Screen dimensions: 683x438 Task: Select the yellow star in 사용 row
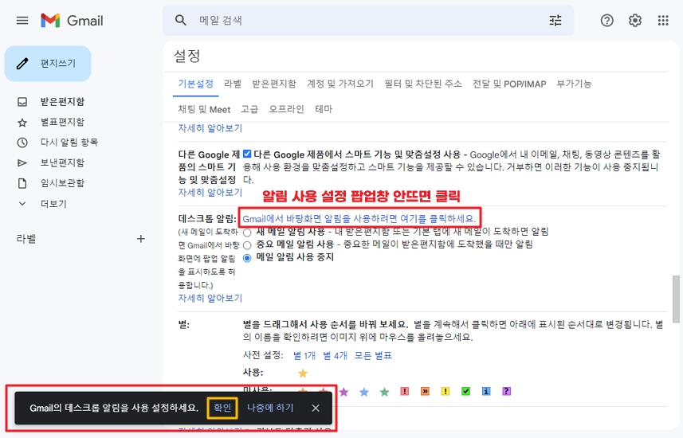(x=303, y=373)
